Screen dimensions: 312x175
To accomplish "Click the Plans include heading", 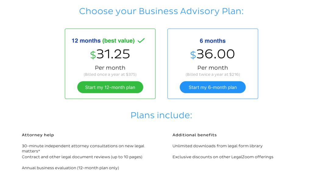I will point(161,115).
